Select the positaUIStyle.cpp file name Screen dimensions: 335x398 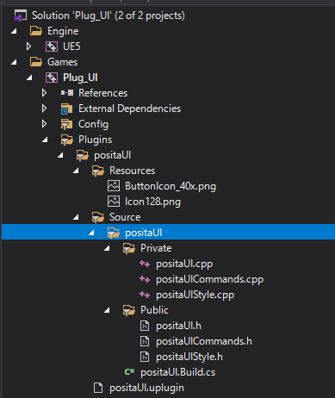[x=195, y=295]
